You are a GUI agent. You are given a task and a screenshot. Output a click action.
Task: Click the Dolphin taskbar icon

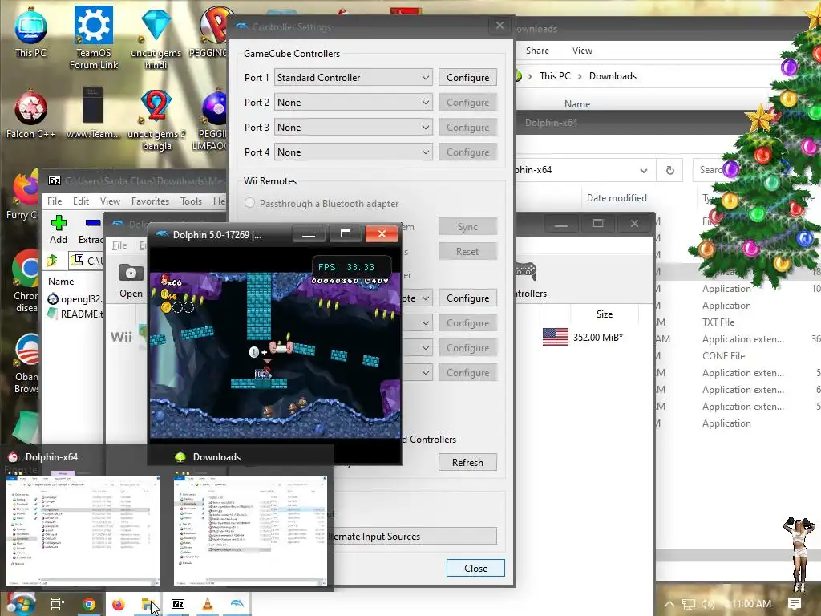[237, 604]
